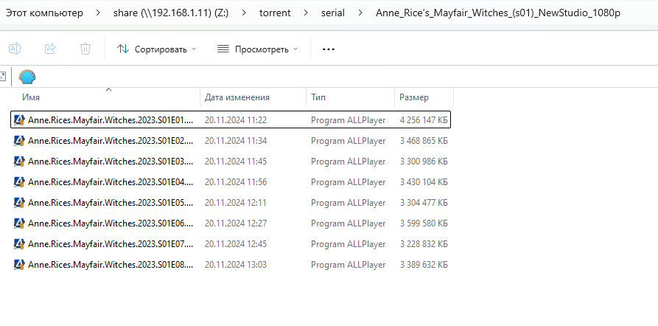The image size is (658, 326).
Task: Click the ALLPlayer icon of S01E01 file
Action: pos(20,119)
